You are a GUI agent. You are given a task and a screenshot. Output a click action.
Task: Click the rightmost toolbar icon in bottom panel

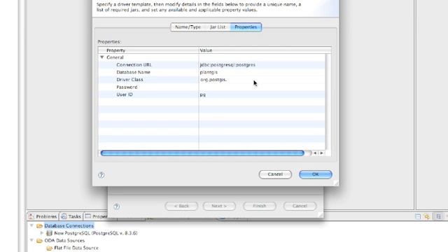pos(439,216)
